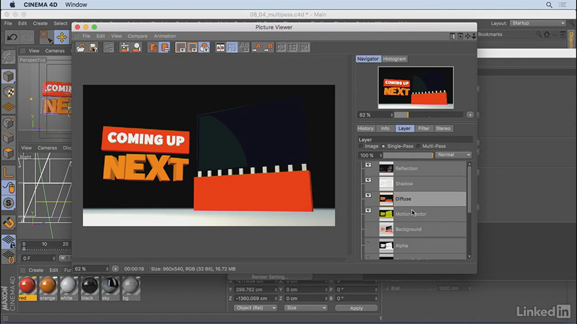Viewport: 577px width, 324px height.
Task: Select the Image radio button
Action: pyautogui.click(x=361, y=146)
